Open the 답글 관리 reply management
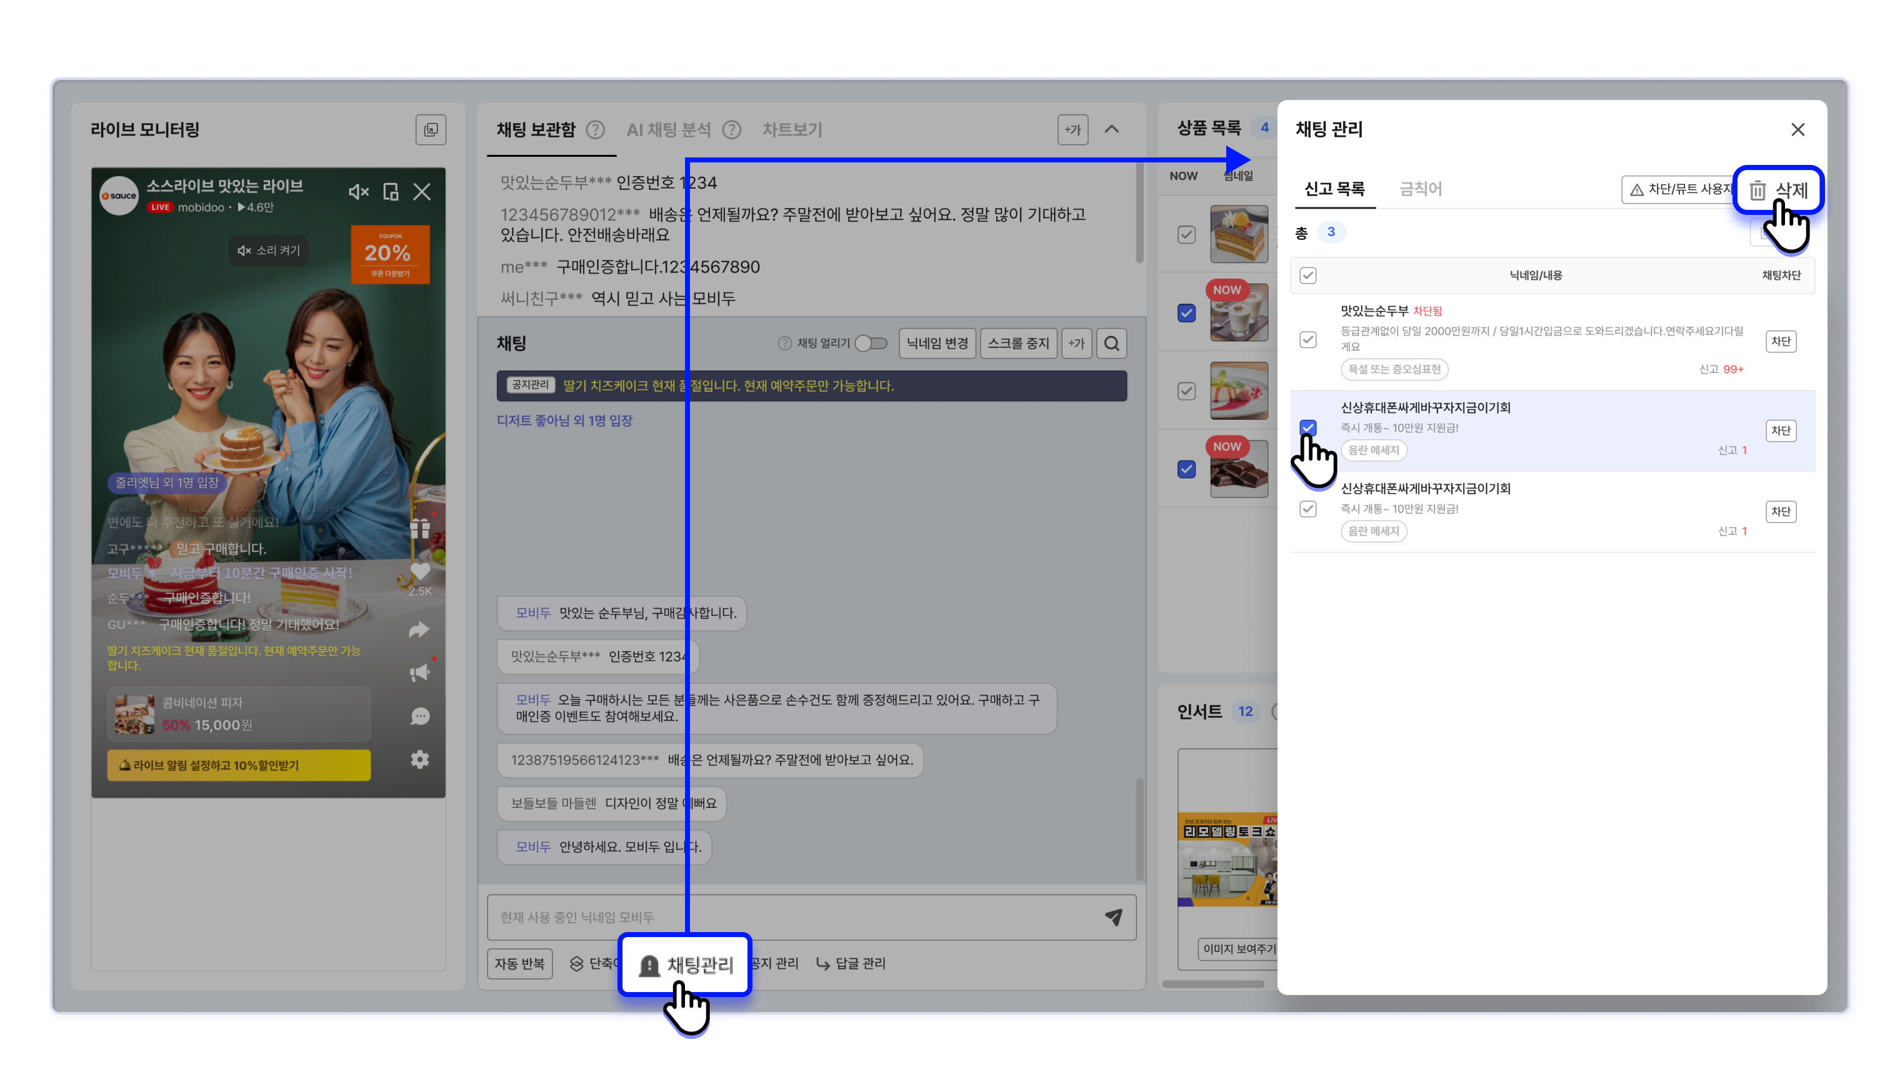The height and width of the screenshot is (1092, 1900). tap(851, 963)
